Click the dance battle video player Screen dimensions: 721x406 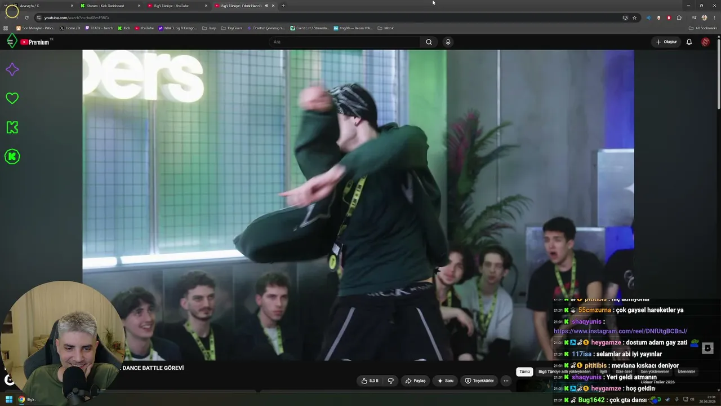358,205
